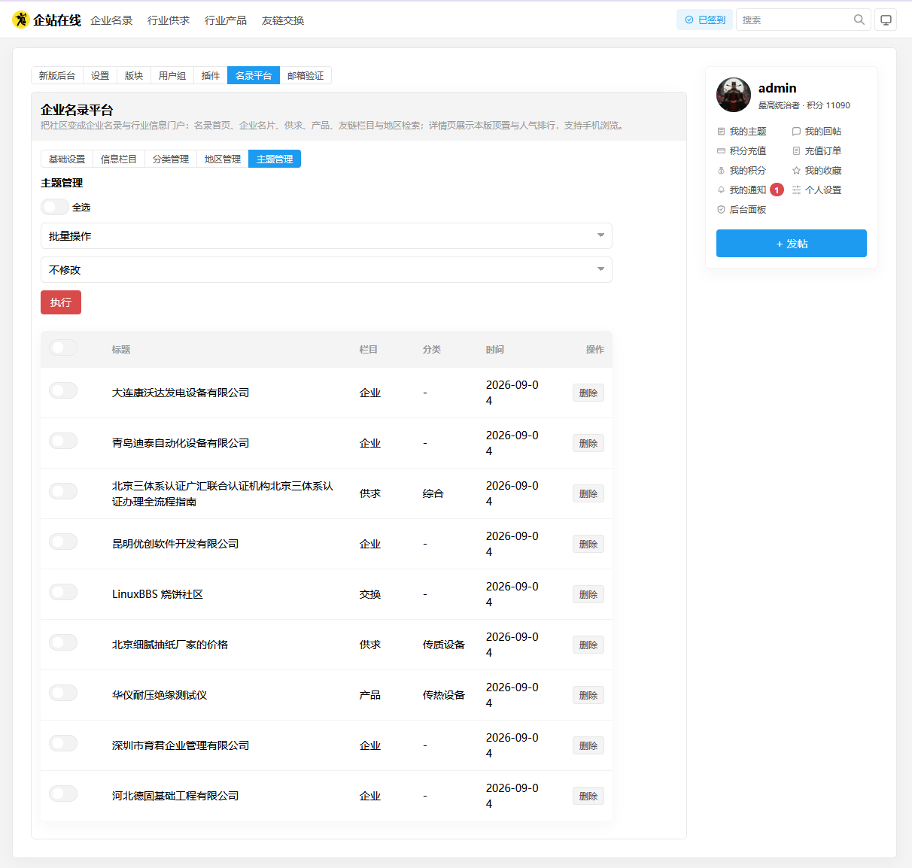Click the search magnifier icon
This screenshot has width=912, height=868.
pyautogui.click(x=859, y=20)
